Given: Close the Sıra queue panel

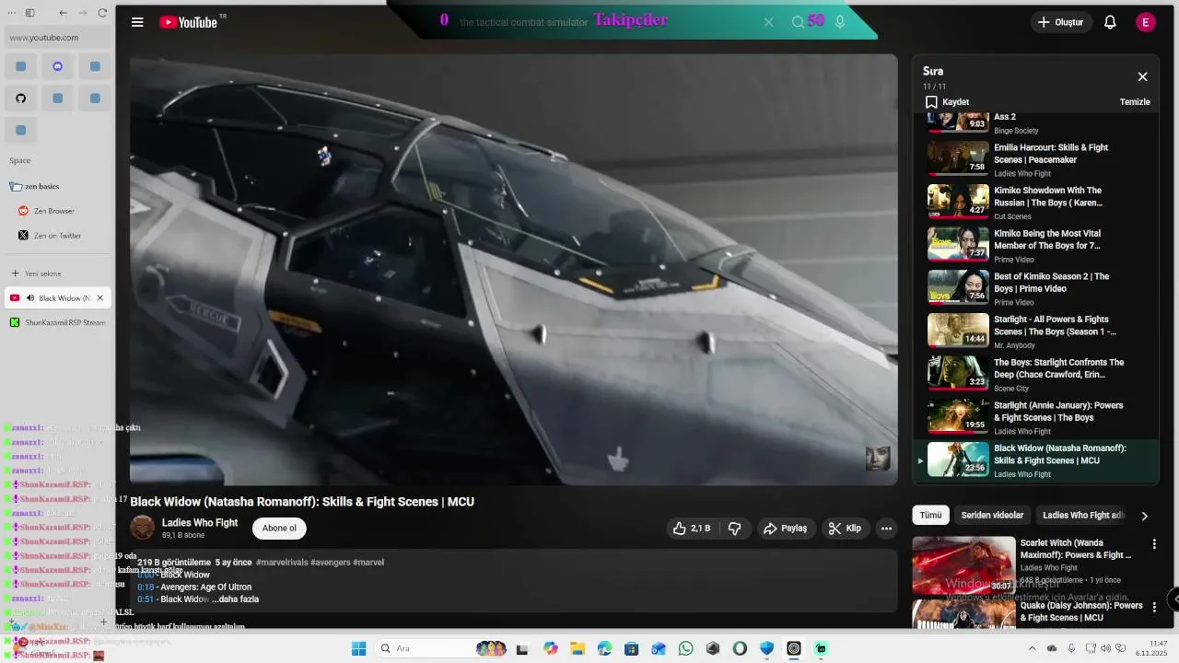Looking at the screenshot, I should (x=1142, y=76).
